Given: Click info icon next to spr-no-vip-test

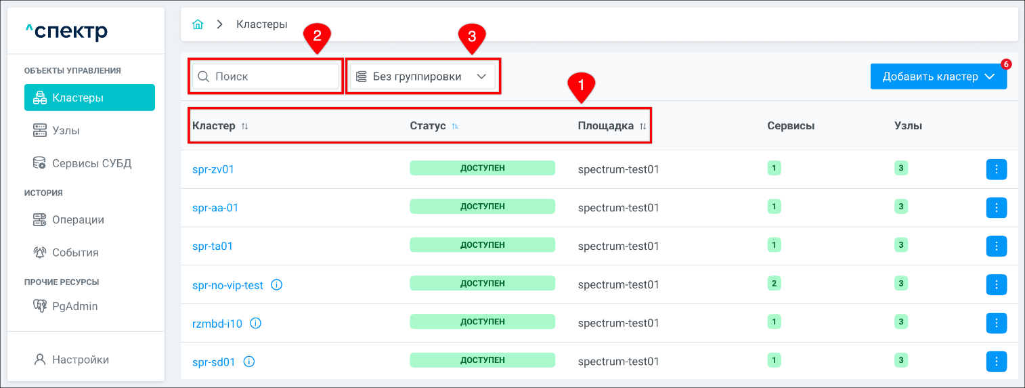Looking at the screenshot, I should (276, 285).
